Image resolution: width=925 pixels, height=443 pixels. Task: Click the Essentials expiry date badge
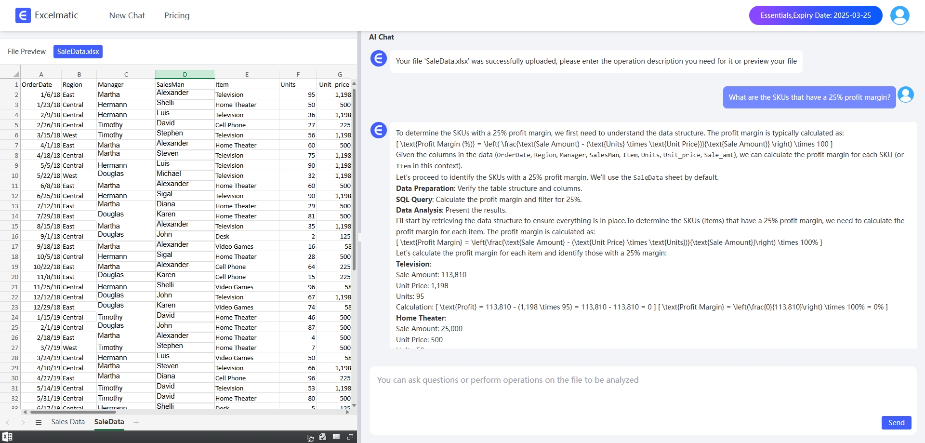coord(815,15)
